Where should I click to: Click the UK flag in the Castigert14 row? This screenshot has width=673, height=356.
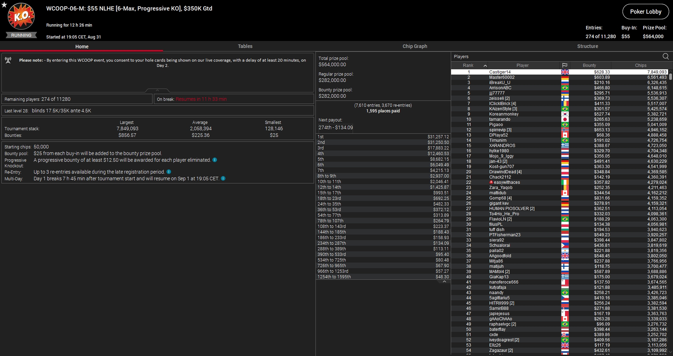click(565, 72)
